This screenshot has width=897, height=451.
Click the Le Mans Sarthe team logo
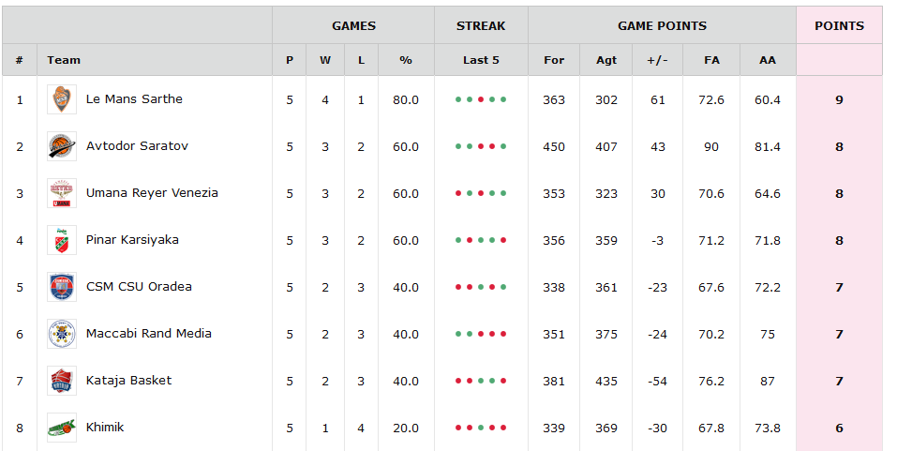coord(62,99)
